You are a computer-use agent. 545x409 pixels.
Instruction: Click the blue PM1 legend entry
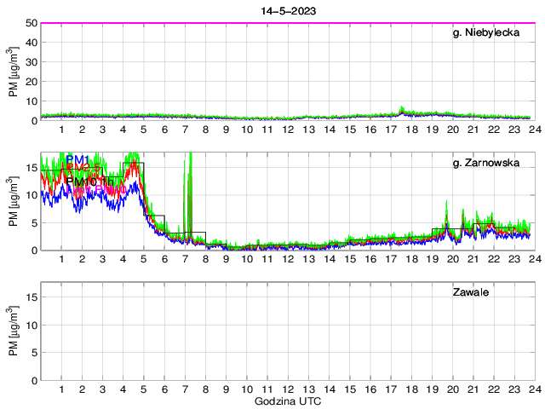point(77,159)
